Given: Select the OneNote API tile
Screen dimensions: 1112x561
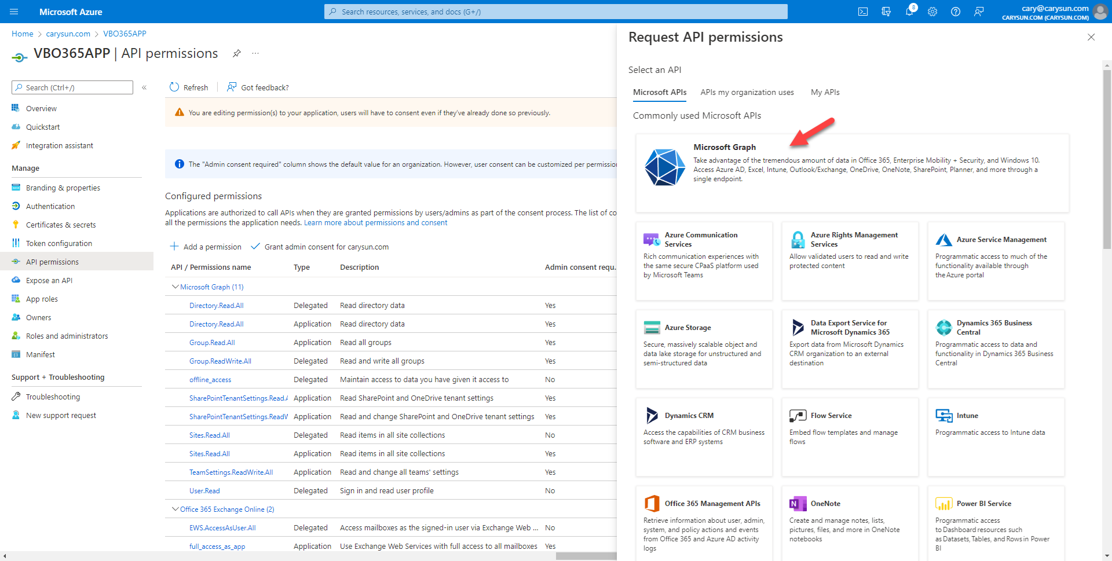Looking at the screenshot, I should 850,523.
